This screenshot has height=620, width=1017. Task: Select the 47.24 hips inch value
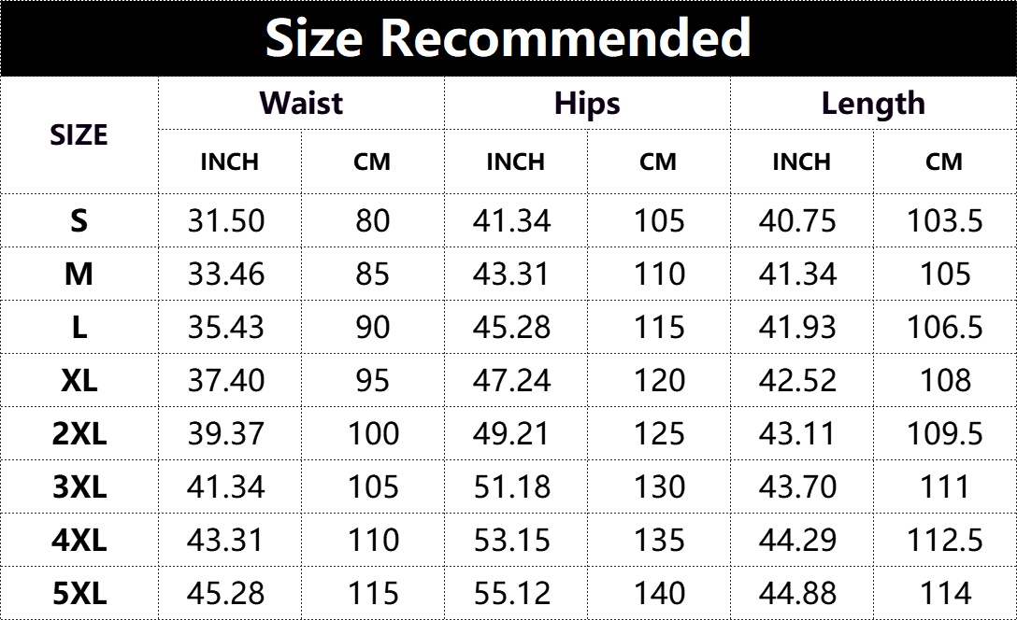click(x=512, y=380)
